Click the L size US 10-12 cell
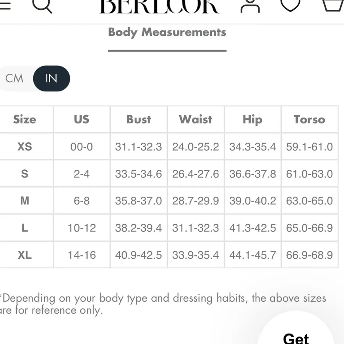The height and width of the screenshot is (344, 344). coord(82,228)
